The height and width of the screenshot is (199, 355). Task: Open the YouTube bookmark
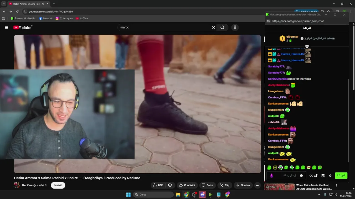82,19
